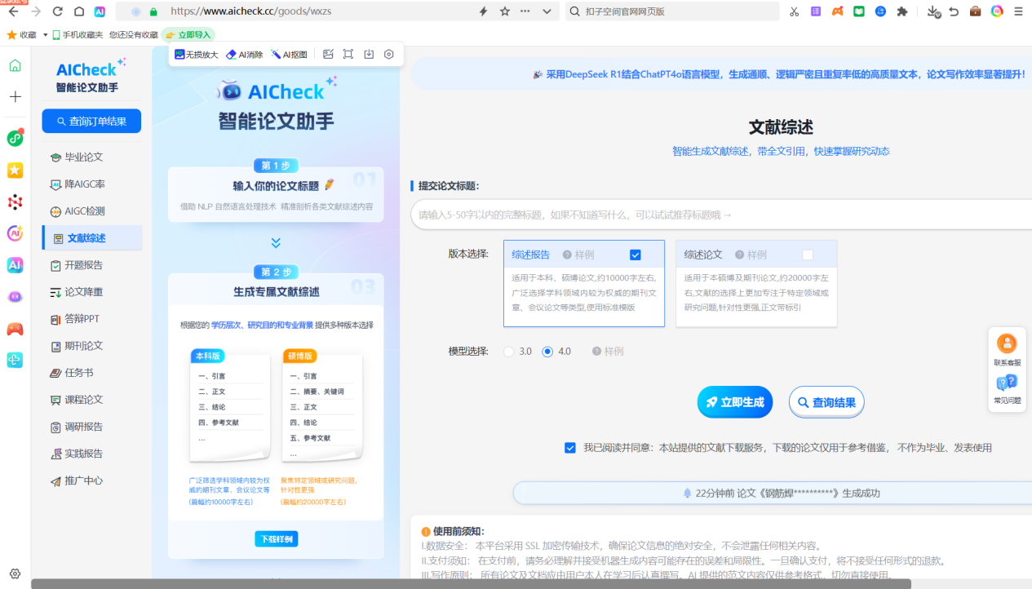The width and height of the screenshot is (1032, 589).
Task: Select model 3.0 radio button
Action: [x=509, y=352]
